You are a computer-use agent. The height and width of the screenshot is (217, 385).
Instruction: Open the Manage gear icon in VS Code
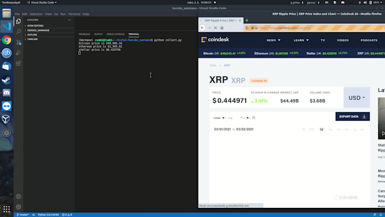(x=19, y=207)
